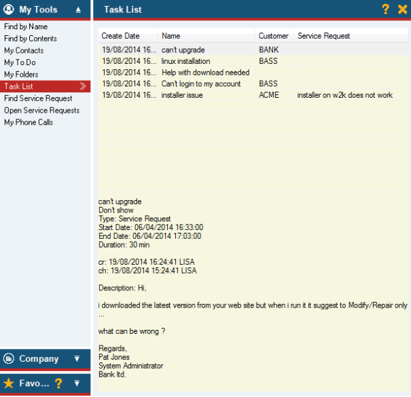
Task: Click the 'Pat Jones' signature line
Action: coord(114,357)
